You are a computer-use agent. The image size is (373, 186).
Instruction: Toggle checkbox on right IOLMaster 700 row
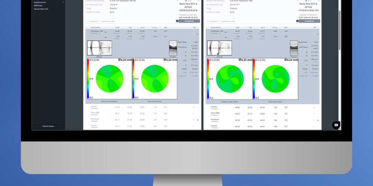click(314, 34)
